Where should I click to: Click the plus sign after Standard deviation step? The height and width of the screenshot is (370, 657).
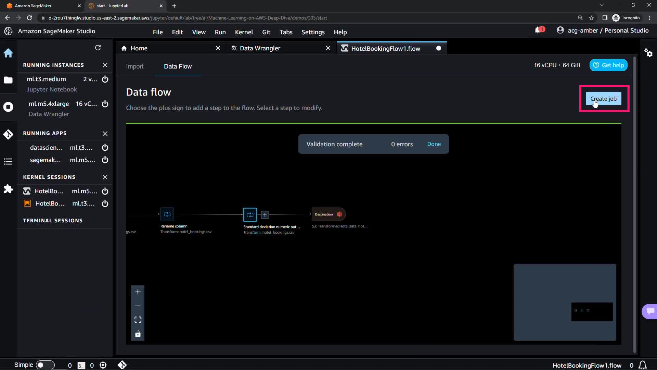[265, 215]
